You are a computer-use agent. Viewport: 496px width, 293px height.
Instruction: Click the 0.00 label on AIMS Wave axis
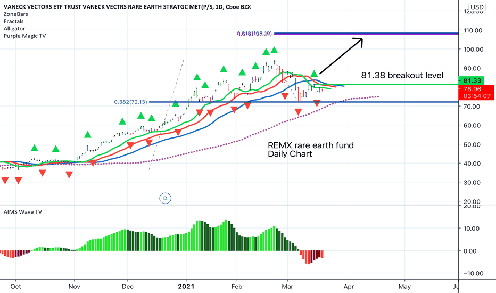pyautogui.click(x=469, y=251)
